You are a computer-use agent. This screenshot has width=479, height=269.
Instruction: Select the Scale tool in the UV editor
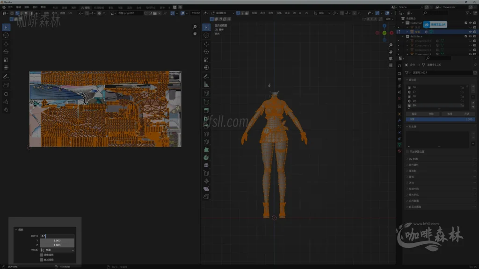tap(6, 60)
